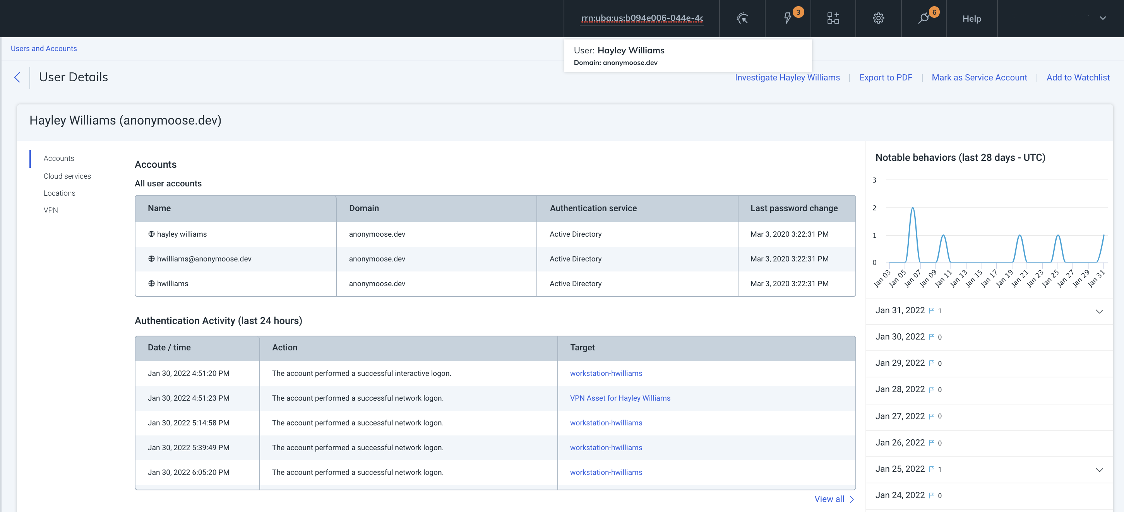This screenshot has width=1124, height=512.
Task: Click globe icon beside hwilliams account
Action: coord(151,283)
